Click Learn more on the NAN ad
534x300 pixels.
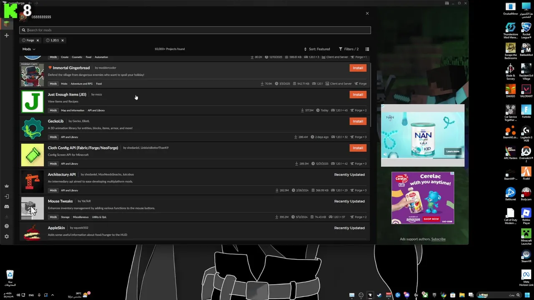click(453, 151)
